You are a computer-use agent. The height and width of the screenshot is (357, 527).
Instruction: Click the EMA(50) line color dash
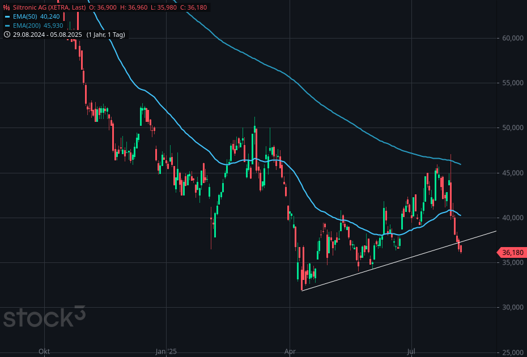7,16
